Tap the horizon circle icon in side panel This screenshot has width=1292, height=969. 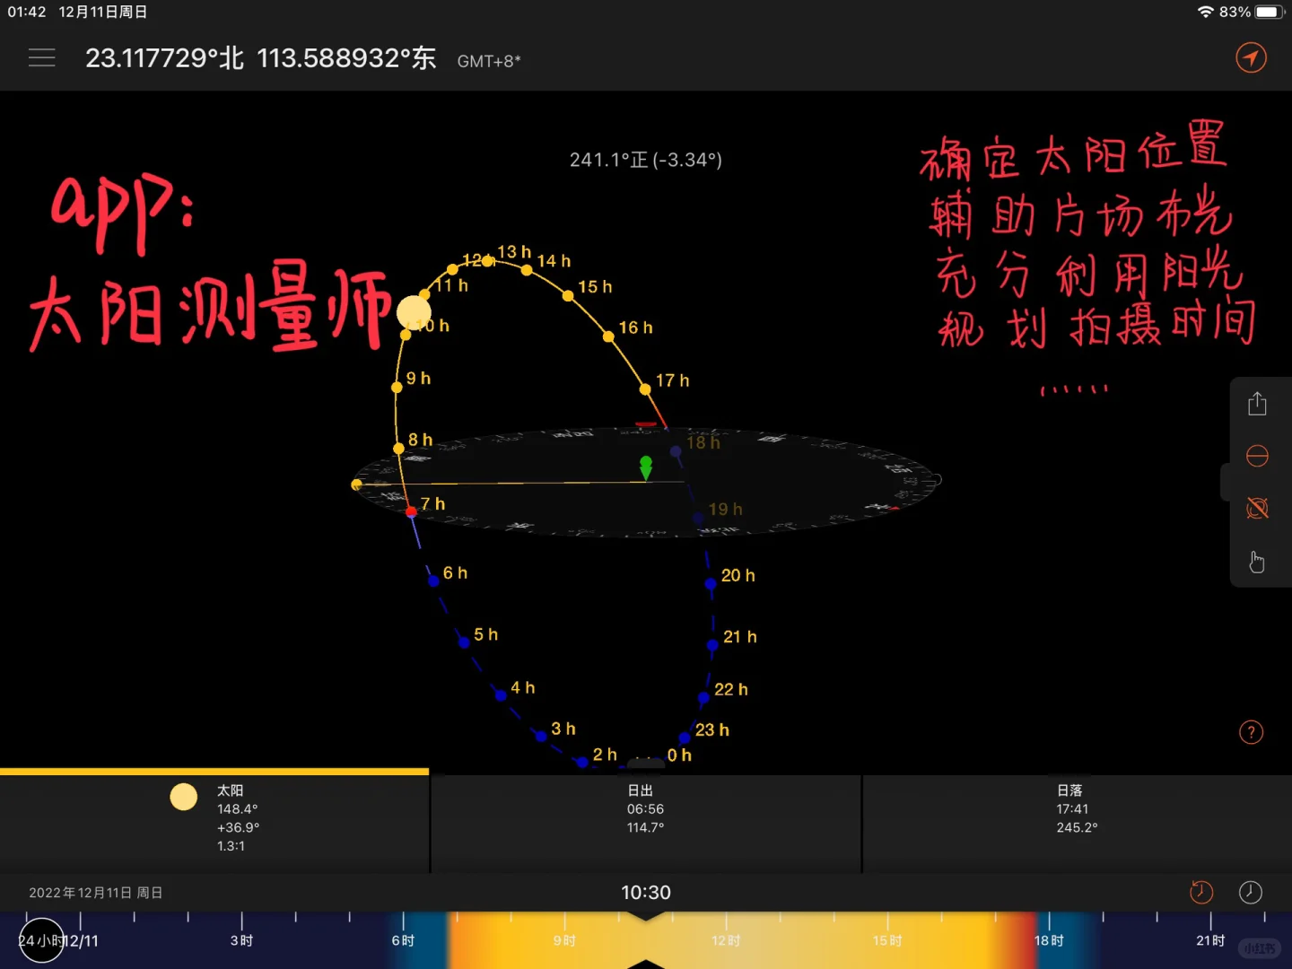(x=1257, y=455)
